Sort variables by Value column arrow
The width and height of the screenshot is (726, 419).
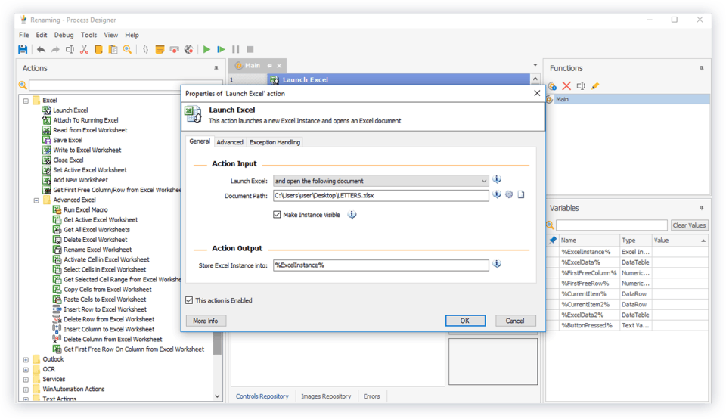point(703,241)
